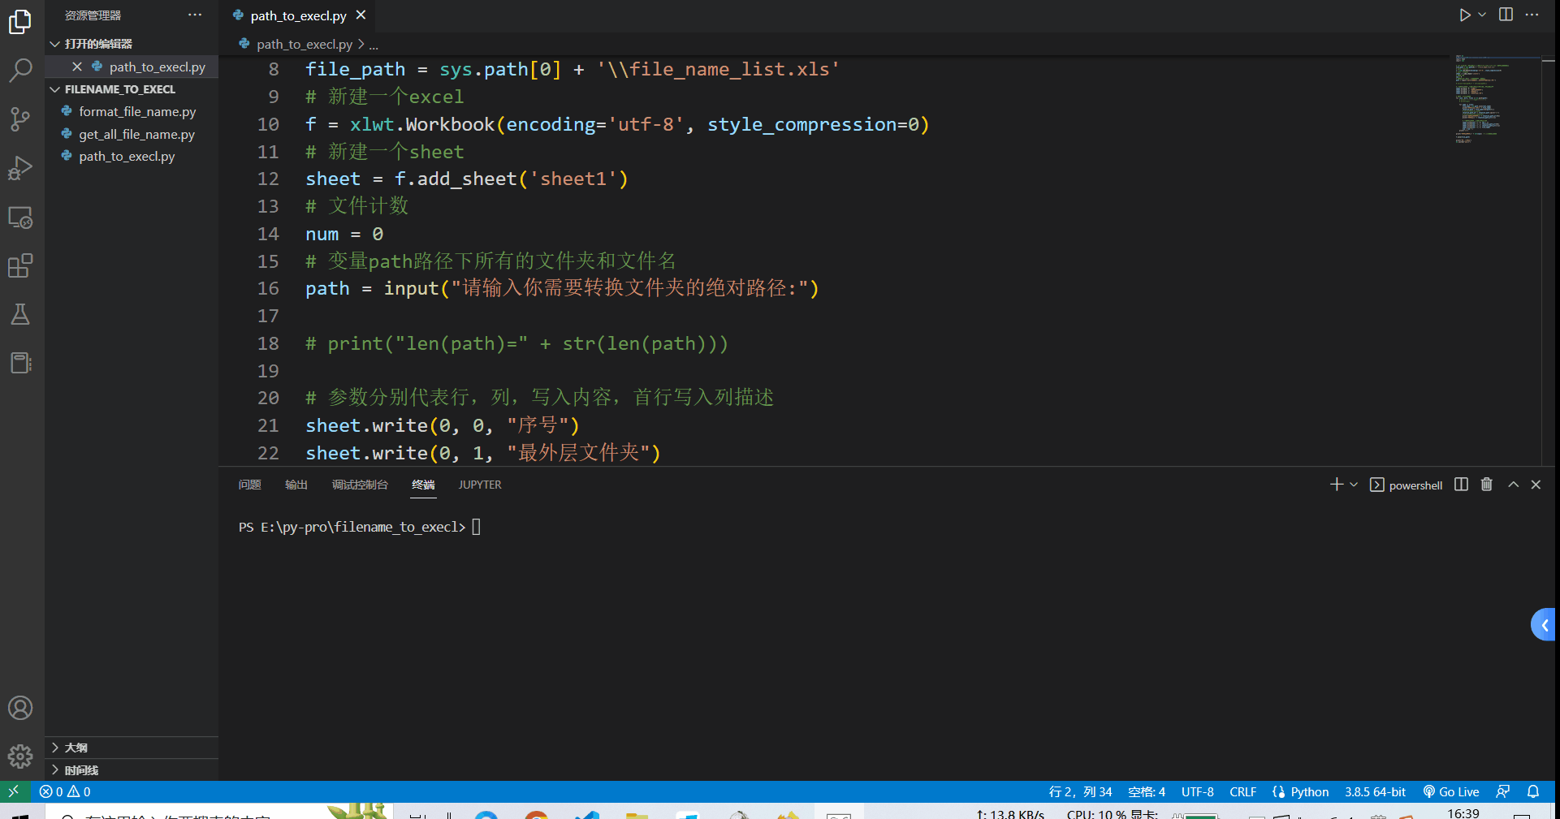Image resolution: width=1560 pixels, height=819 pixels.
Task: Create a new terminal with plus icon
Action: (x=1336, y=485)
